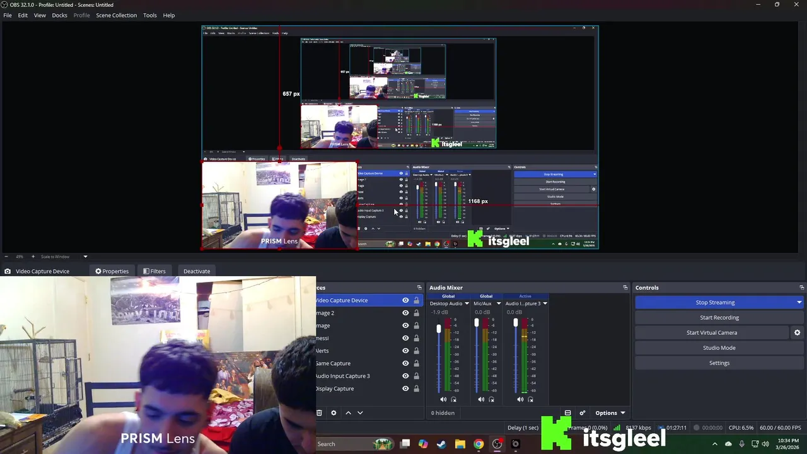Image resolution: width=807 pixels, height=454 pixels.
Task: Undock the Audio Mixer panel
Action: (625, 288)
